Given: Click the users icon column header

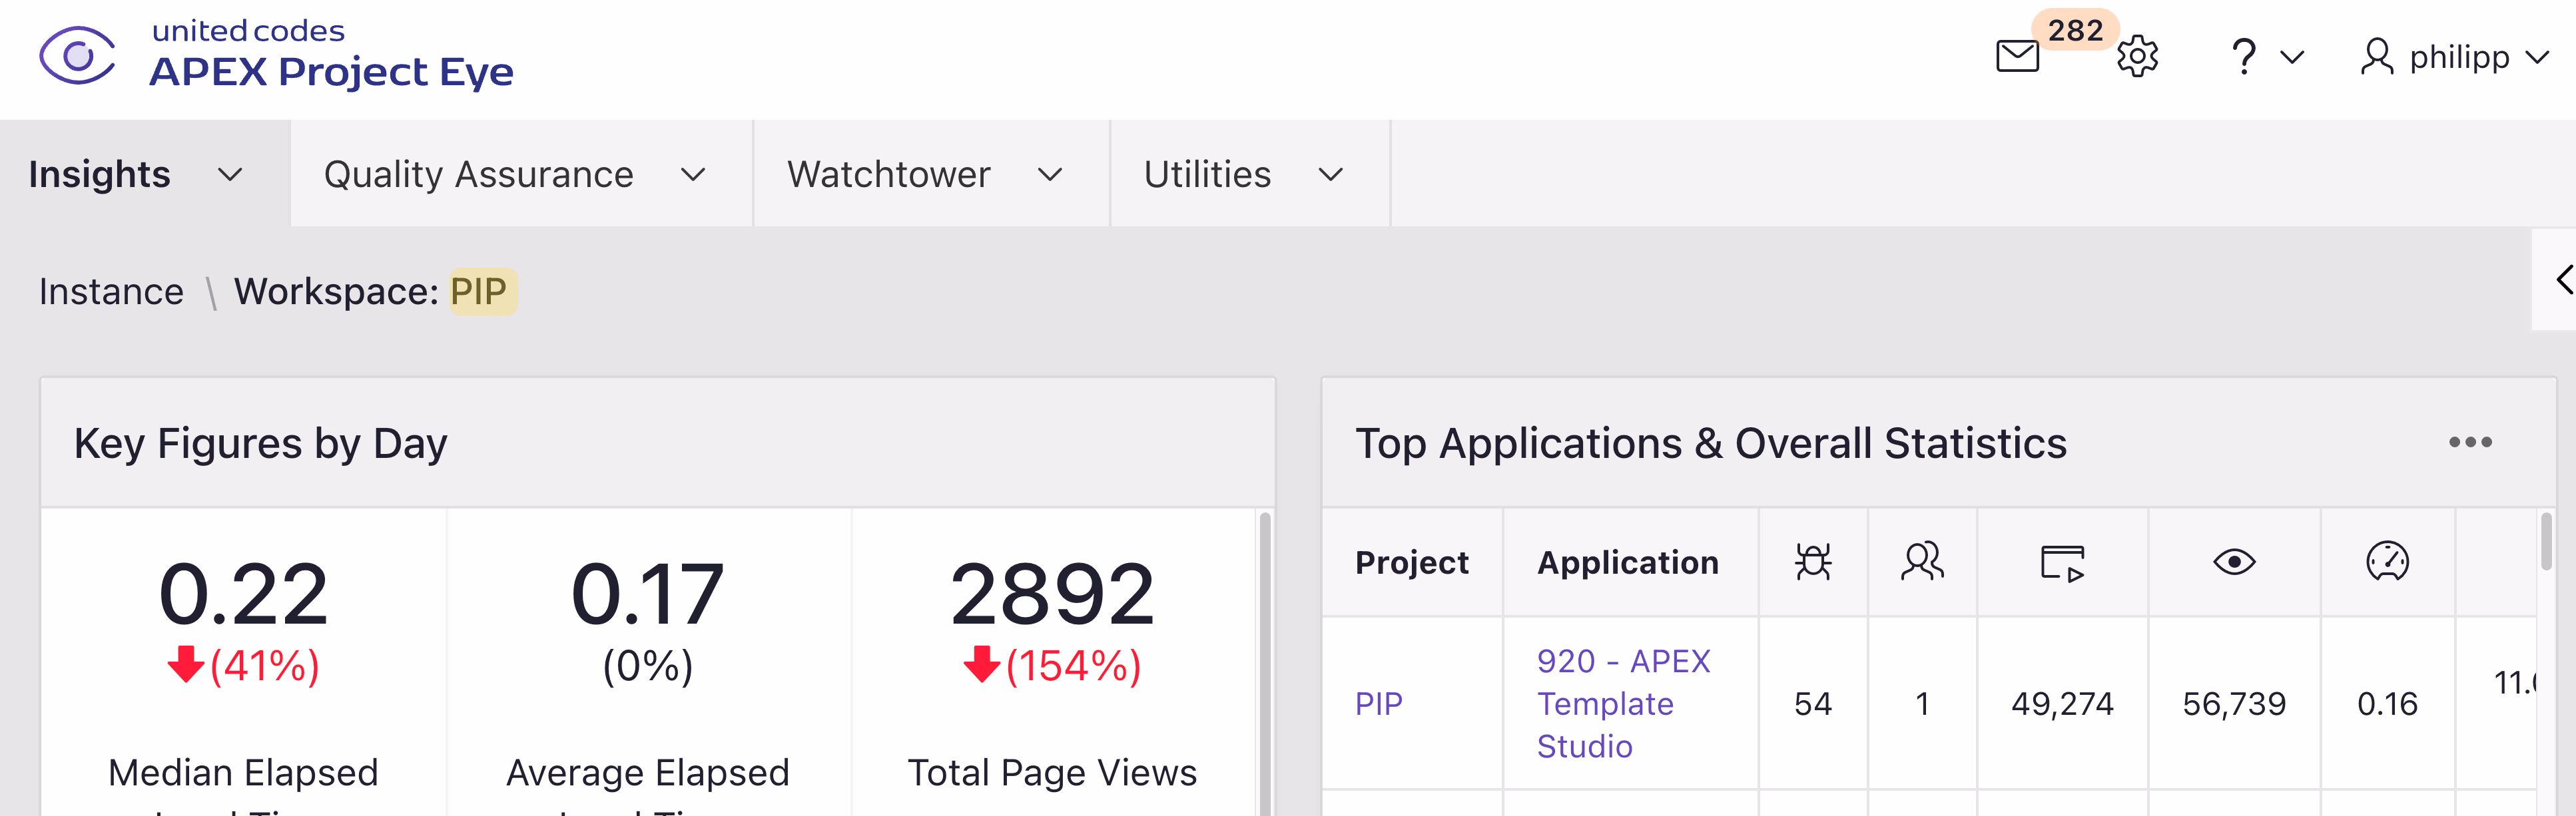Looking at the screenshot, I should tap(1921, 562).
